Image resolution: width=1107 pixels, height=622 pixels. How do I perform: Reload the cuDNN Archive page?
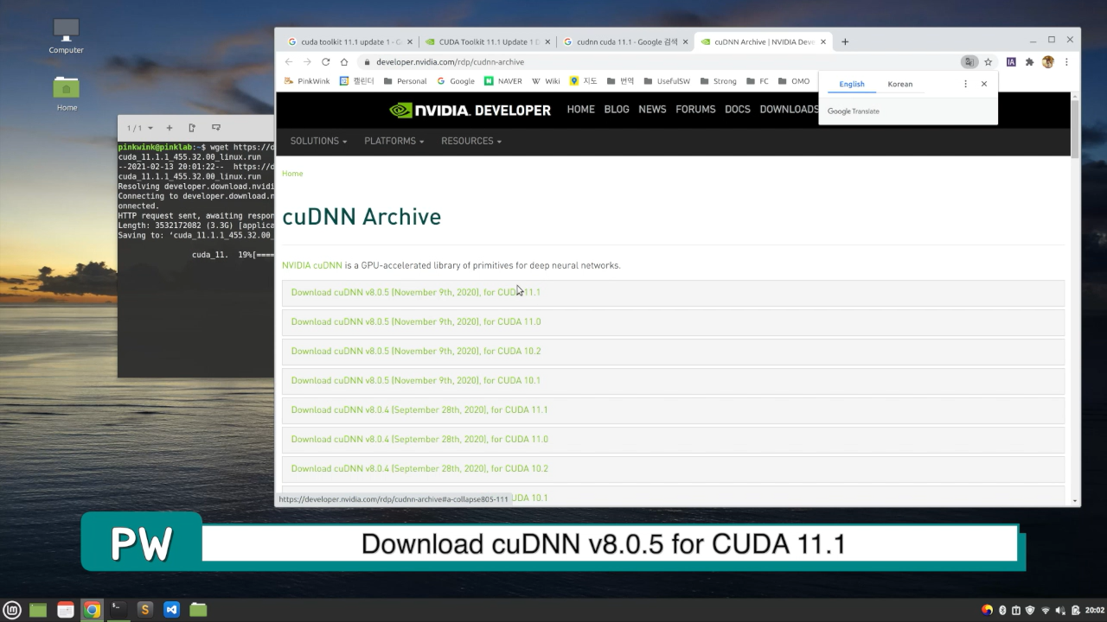325,62
